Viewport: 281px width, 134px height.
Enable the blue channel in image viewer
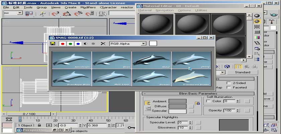[x=78, y=44]
